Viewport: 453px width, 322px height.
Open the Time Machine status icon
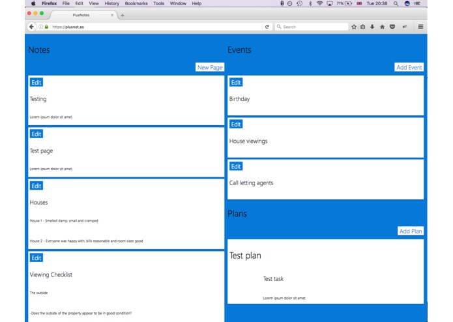300,3
